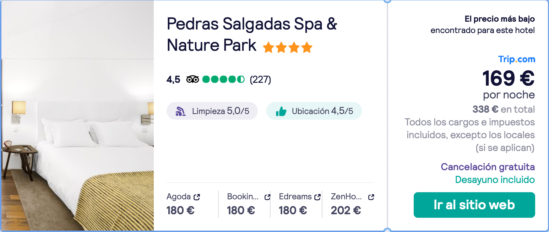Click the Trip.com provider logo
This screenshot has width=549, height=232.
click(x=516, y=59)
